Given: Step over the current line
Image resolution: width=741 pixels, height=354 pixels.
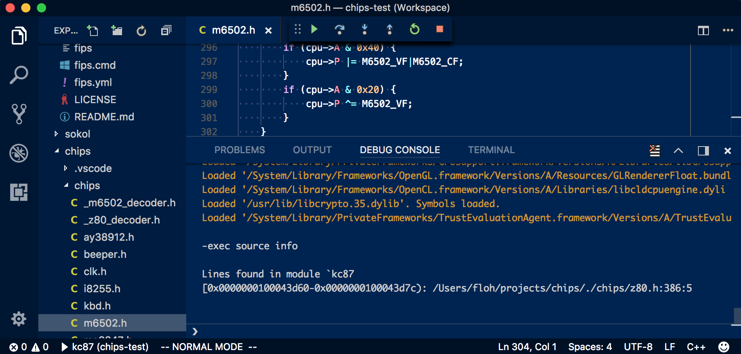Looking at the screenshot, I should click(340, 29).
